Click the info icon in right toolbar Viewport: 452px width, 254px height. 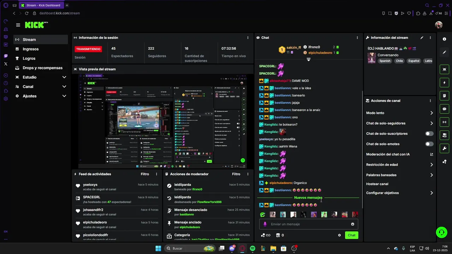(x=444, y=39)
